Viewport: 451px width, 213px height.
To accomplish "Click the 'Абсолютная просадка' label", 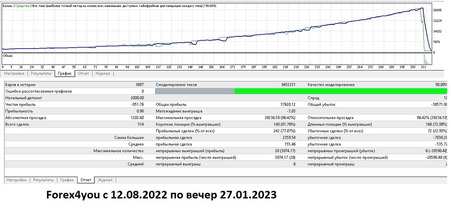I will pos(26,118).
